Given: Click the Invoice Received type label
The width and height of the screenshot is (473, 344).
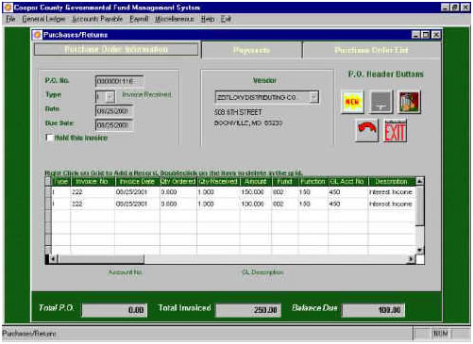Looking at the screenshot, I should (x=146, y=94).
